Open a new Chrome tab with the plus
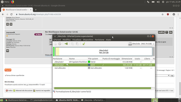This screenshot has height=102, width=181. tap(36, 10)
